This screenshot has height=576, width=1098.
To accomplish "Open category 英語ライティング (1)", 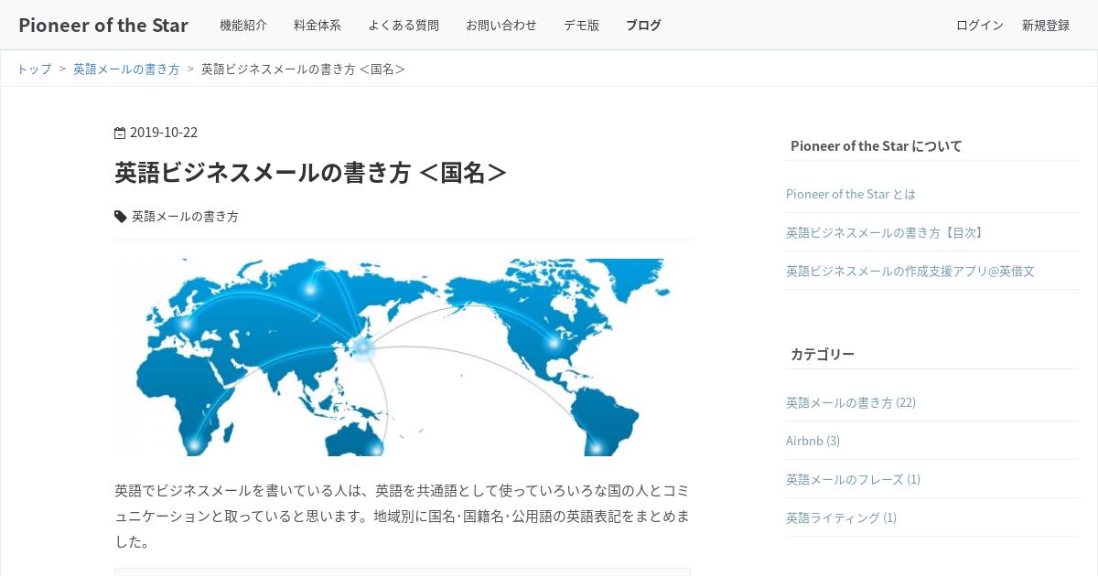I will (x=841, y=517).
